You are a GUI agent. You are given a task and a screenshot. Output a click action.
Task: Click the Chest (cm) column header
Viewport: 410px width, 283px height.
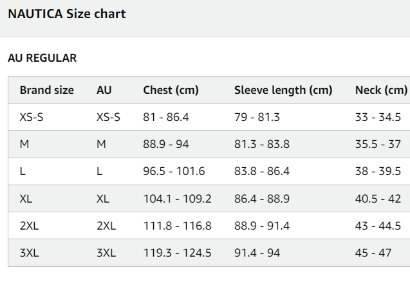(171, 90)
